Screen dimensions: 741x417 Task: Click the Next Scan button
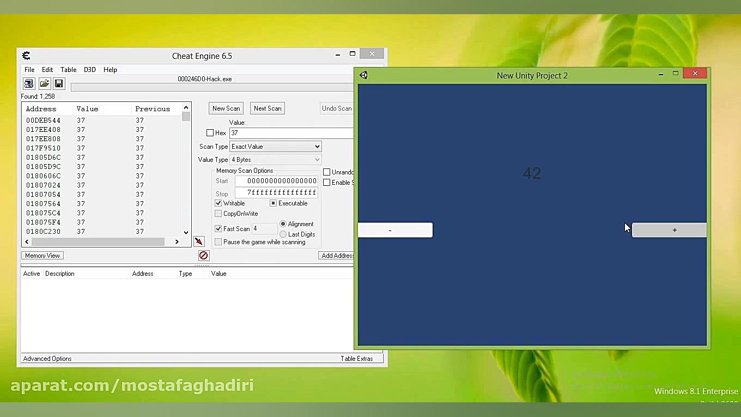pyautogui.click(x=268, y=108)
